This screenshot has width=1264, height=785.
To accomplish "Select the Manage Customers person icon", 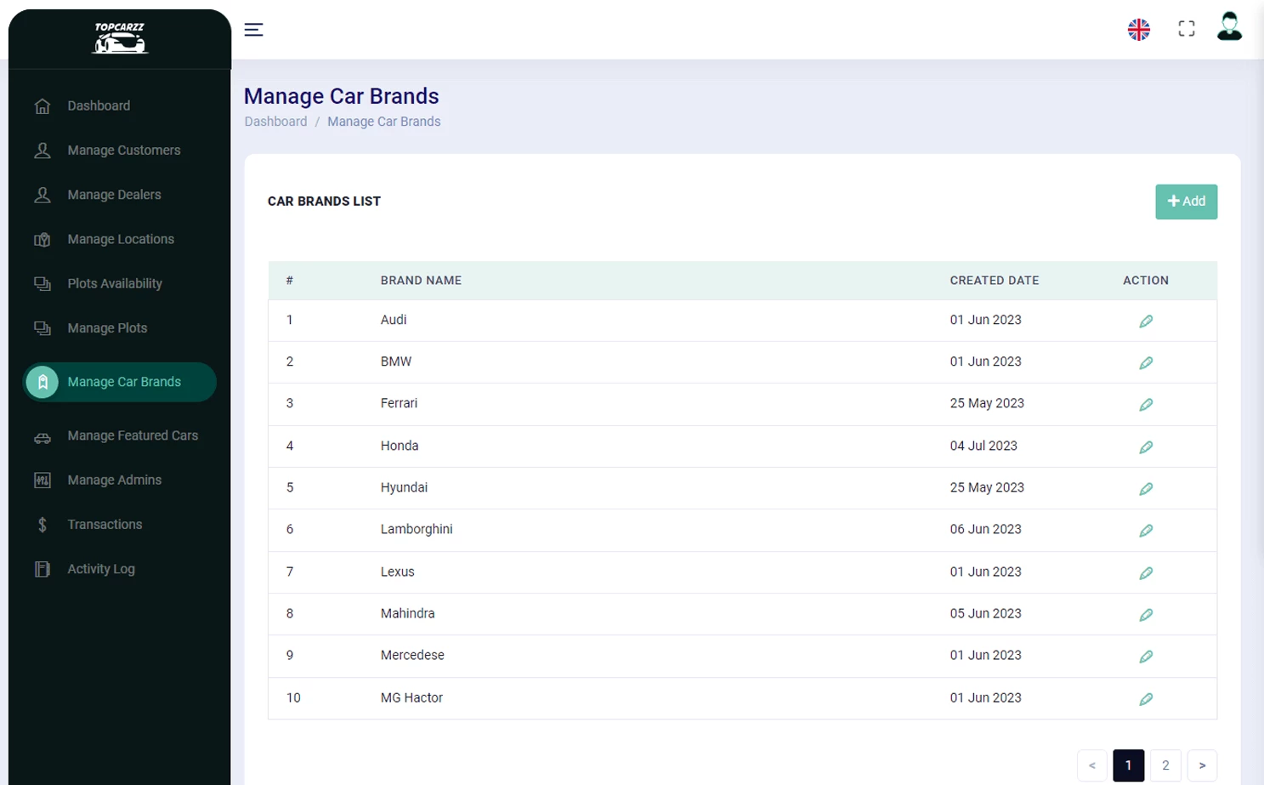I will coord(42,150).
